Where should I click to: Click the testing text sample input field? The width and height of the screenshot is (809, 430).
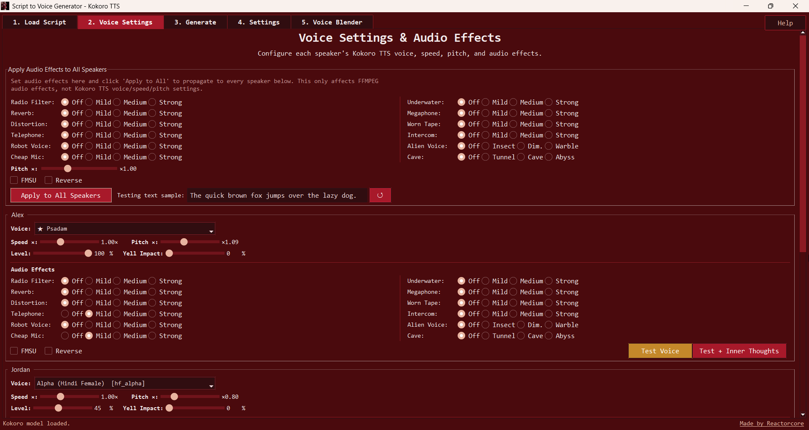tap(277, 195)
